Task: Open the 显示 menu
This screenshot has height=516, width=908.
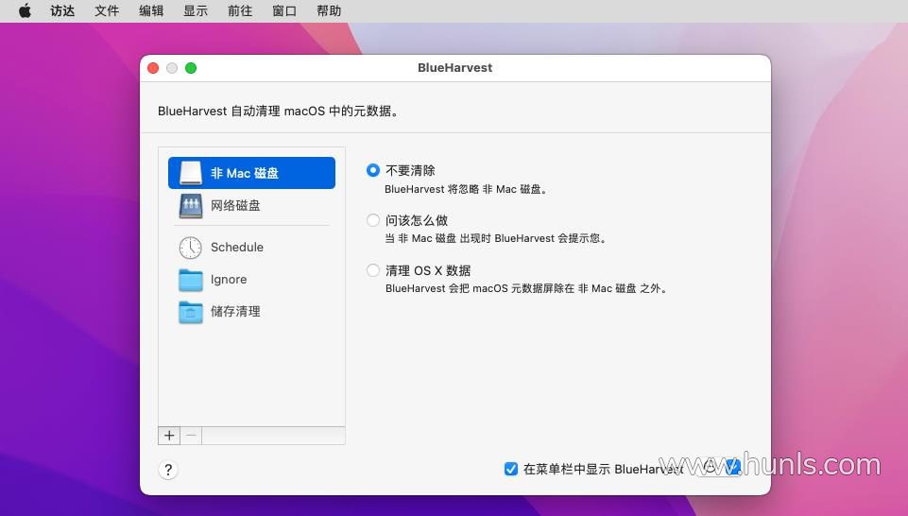Action: [196, 11]
